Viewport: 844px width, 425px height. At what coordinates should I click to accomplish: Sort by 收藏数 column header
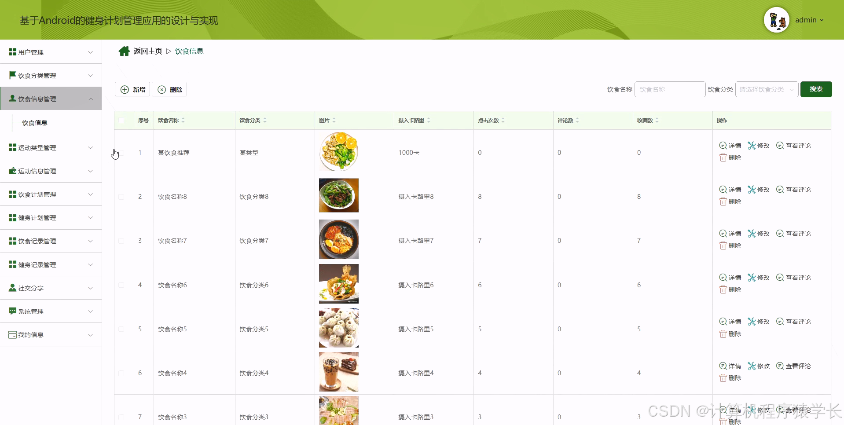point(648,120)
